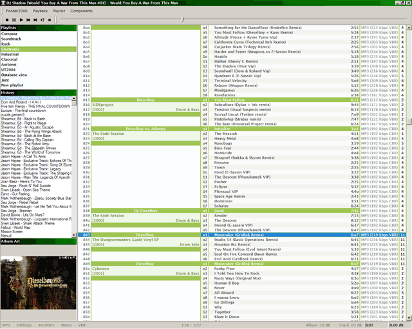Select highlighted track Moonraker (Gridlok Remix) row 843
Viewport: 412px width, 329px height.
tap(242, 235)
